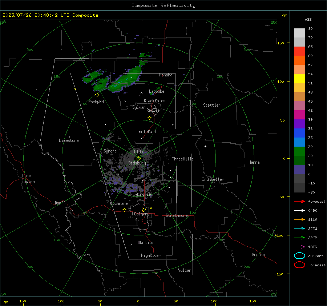Select the Lacombe label on the map
327x306 pixels.
tap(157, 91)
